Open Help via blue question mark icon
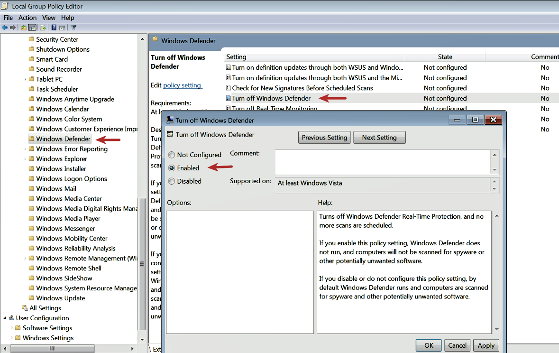Screen dimensions: 559x353 point(54,28)
